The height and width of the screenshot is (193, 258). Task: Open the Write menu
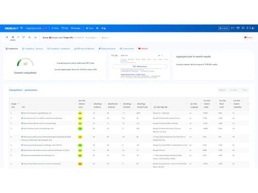(55, 28)
